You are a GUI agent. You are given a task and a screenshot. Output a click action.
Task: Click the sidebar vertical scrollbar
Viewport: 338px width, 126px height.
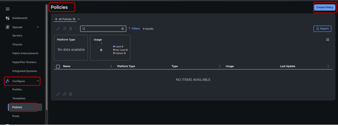pyautogui.click(x=47, y=58)
